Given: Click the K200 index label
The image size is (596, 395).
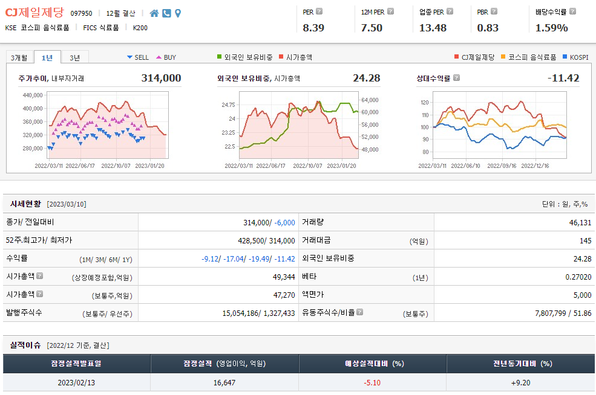Looking at the screenshot, I should tap(140, 28).
